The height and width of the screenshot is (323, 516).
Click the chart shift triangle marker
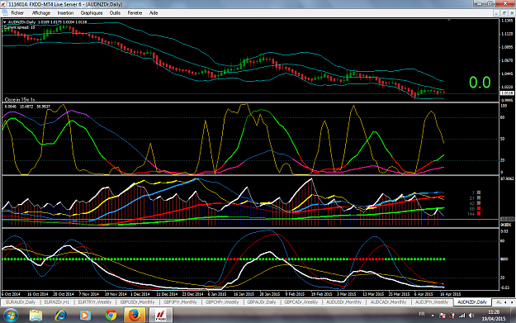click(x=448, y=20)
